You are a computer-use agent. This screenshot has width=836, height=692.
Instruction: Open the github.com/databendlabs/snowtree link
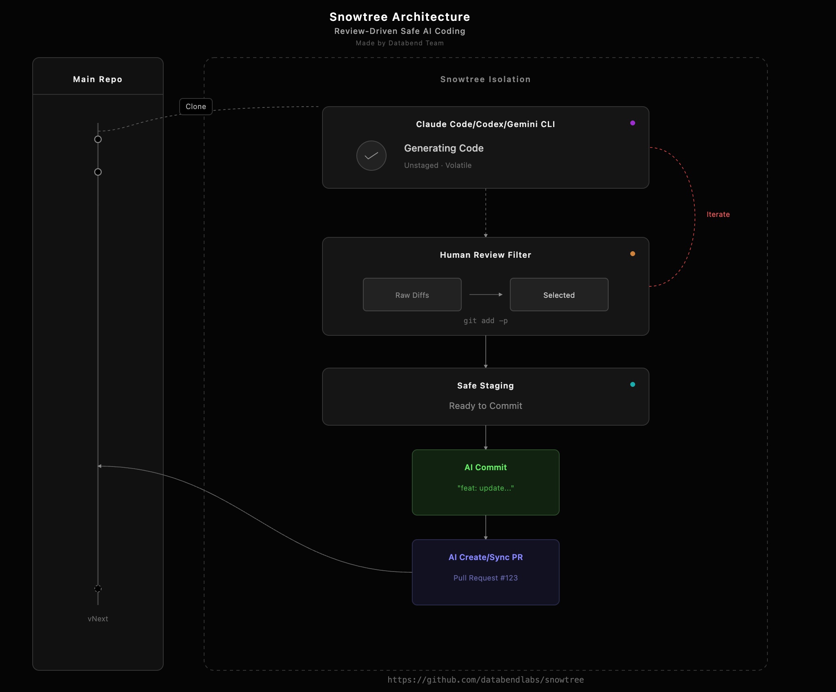click(x=485, y=679)
